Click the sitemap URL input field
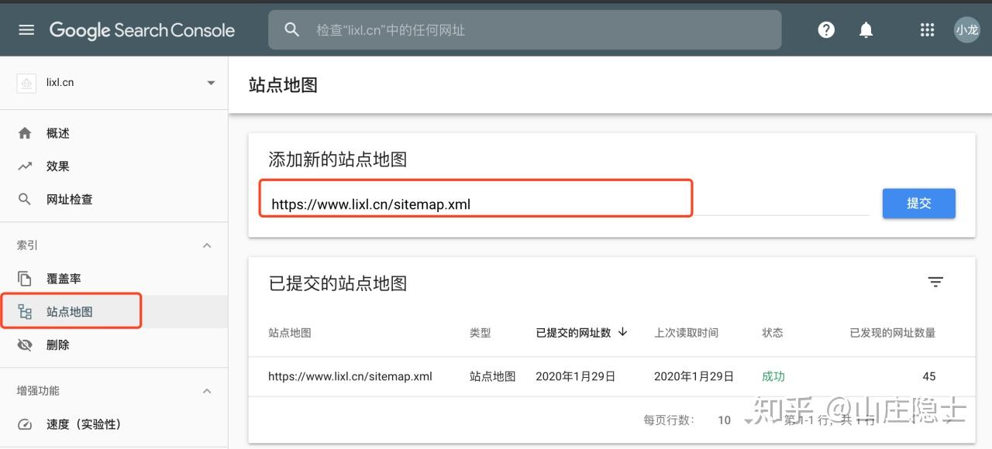992x449 pixels. click(x=475, y=204)
